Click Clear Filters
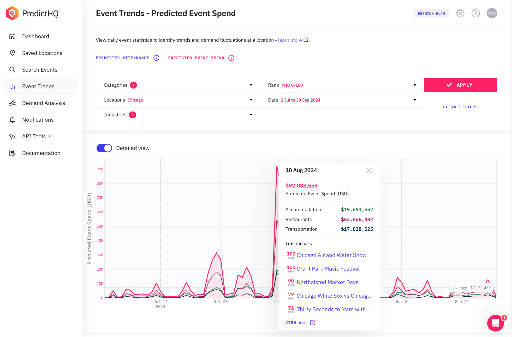The width and height of the screenshot is (512, 337). tap(460, 107)
